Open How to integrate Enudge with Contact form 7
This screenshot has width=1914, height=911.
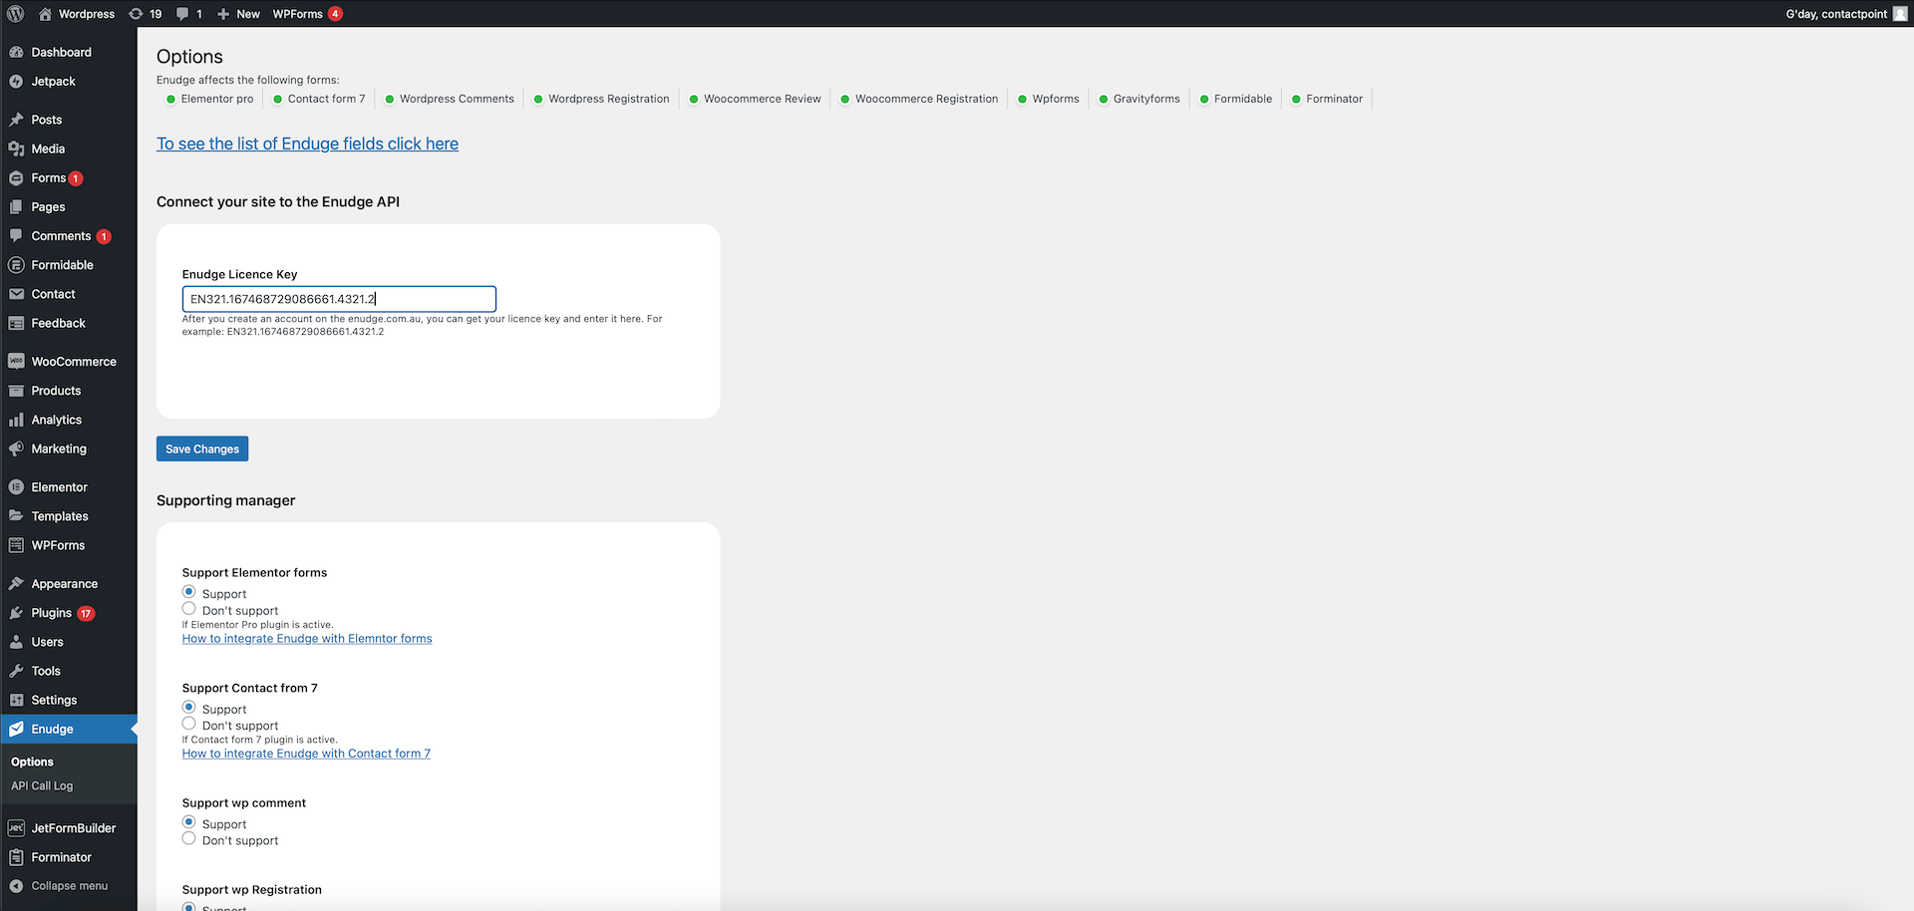coord(306,754)
